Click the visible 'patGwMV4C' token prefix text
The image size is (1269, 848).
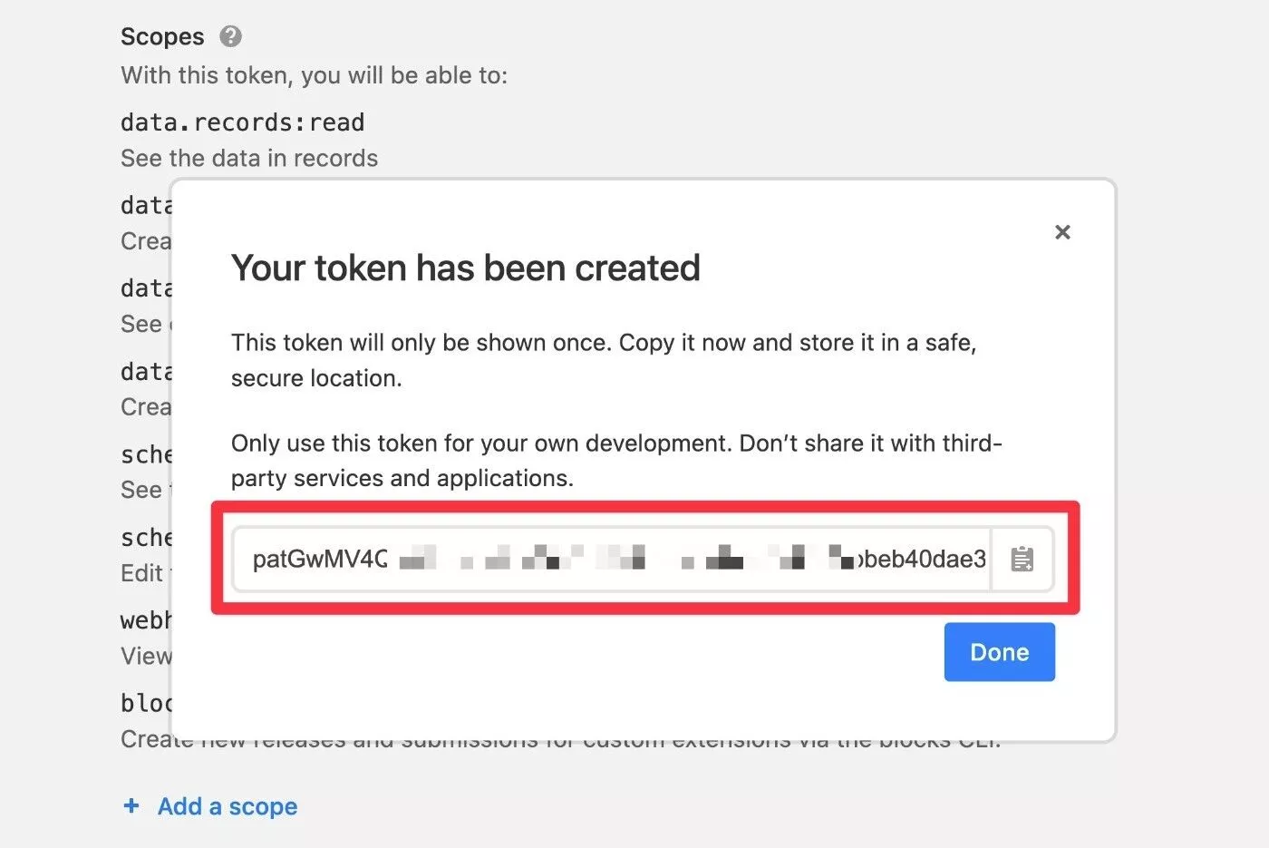[x=320, y=560]
